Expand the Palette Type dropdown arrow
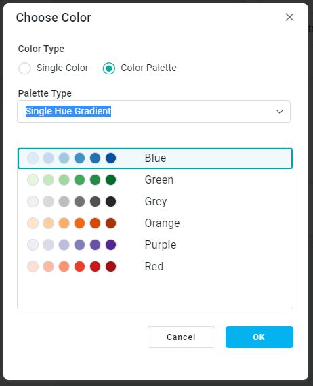The width and height of the screenshot is (313, 386). tap(280, 112)
